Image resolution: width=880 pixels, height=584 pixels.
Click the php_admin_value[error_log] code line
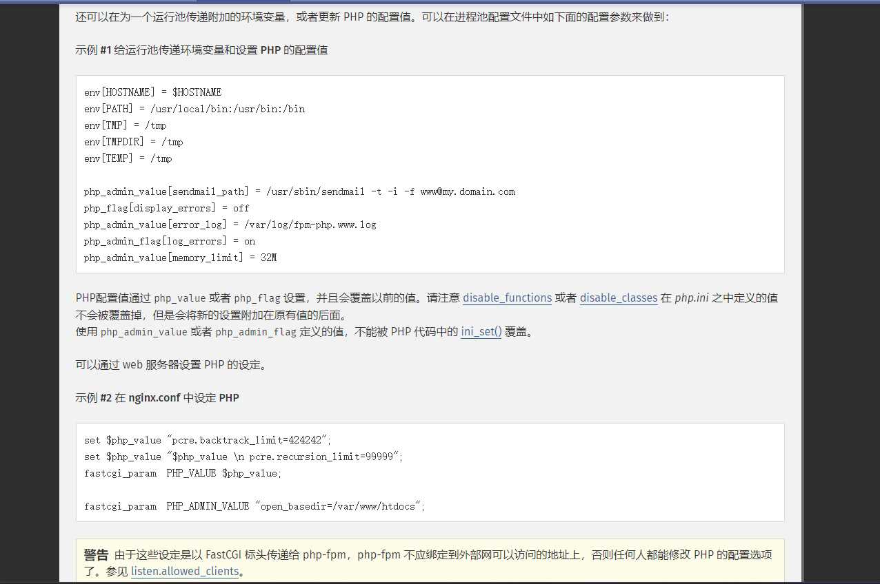pyautogui.click(x=230, y=225)
